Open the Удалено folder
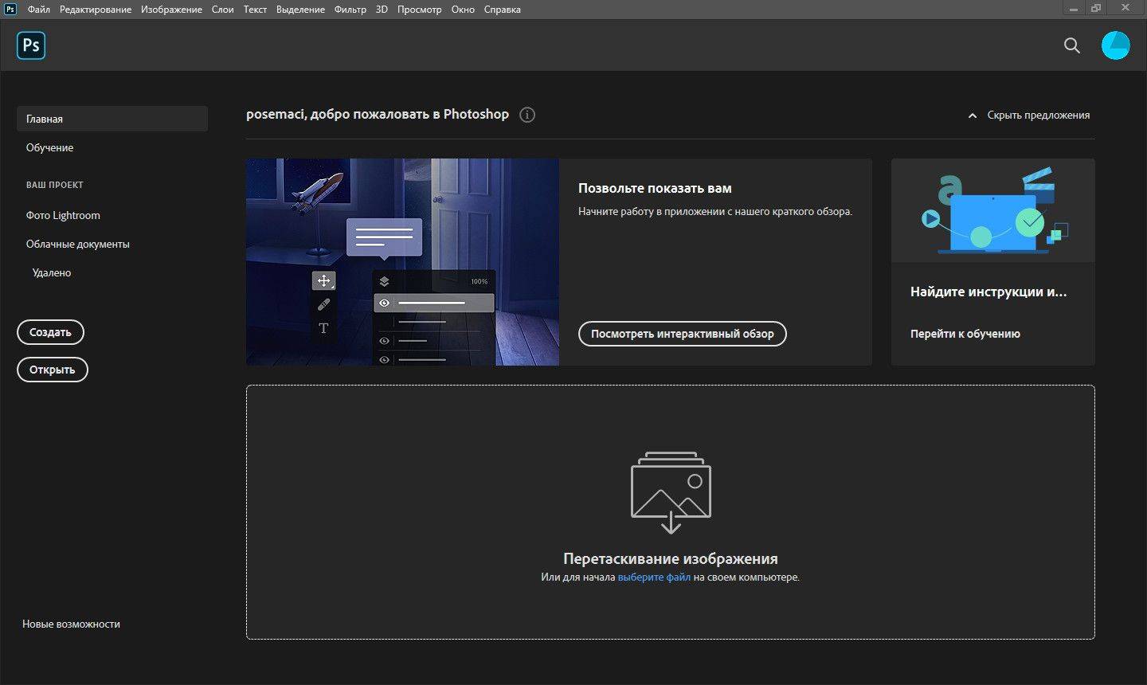 (x=52, y=272)
